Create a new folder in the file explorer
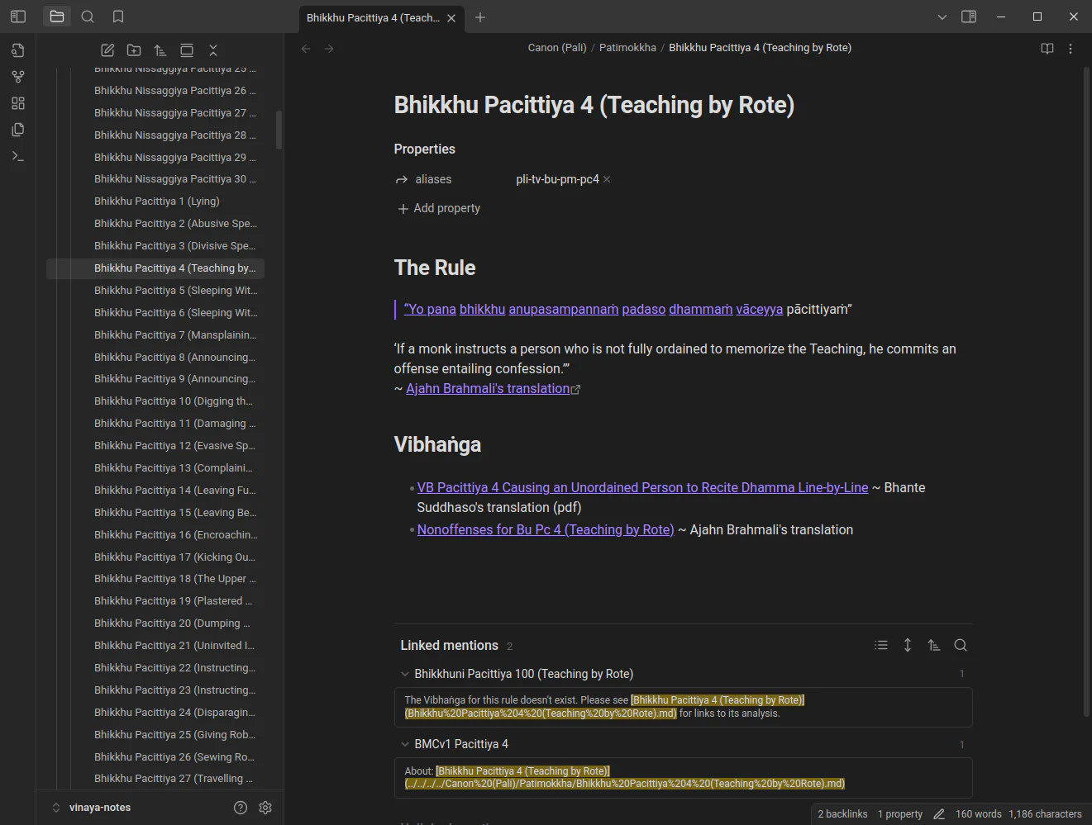 click(x=134, y=50)
